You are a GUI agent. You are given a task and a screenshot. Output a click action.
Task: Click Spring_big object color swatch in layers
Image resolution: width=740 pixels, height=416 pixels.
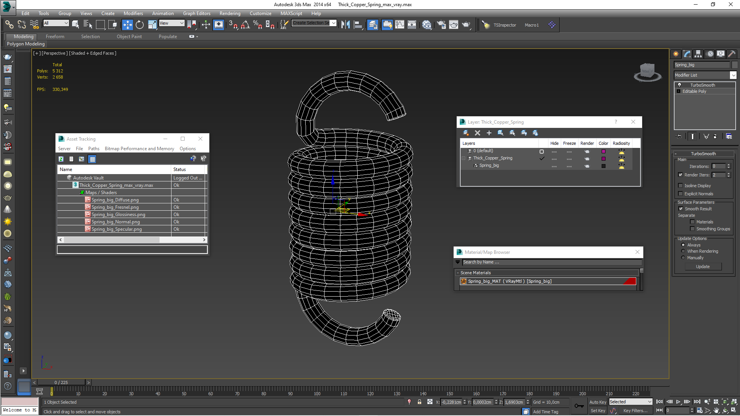click(x=603, y=166)
